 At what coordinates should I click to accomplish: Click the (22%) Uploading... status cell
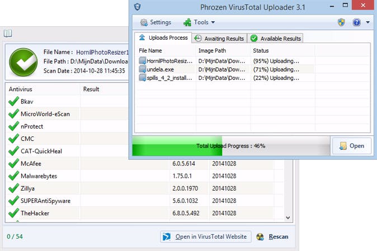(x=276, y=78)
